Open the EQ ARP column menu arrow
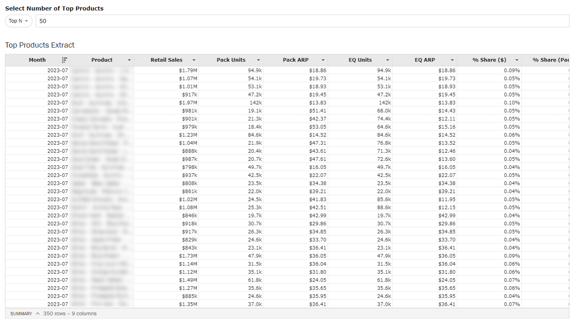Viewport: 572px width, 319px height. pos(452,60)
